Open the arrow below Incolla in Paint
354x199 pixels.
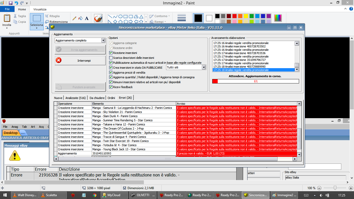(7, 28)
